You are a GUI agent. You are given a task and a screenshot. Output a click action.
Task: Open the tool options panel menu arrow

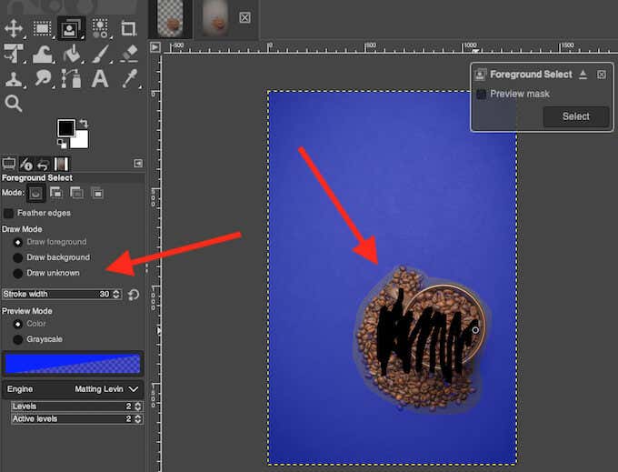pyautogui.click(x=138, y=164)
